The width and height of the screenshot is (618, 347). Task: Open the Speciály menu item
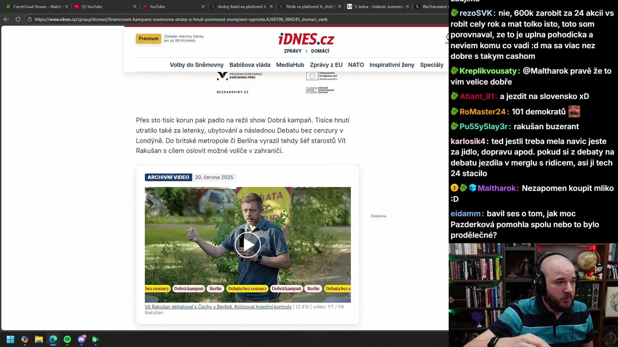(432, 65)
